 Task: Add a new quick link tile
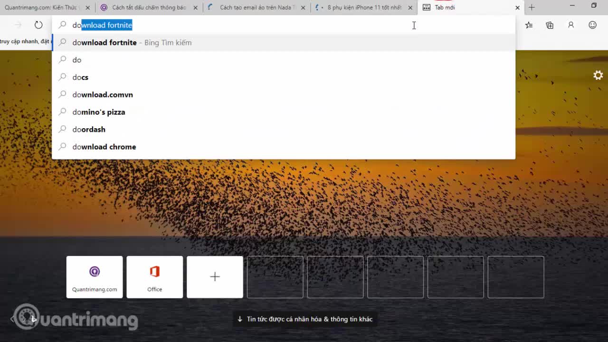point(215,277)
